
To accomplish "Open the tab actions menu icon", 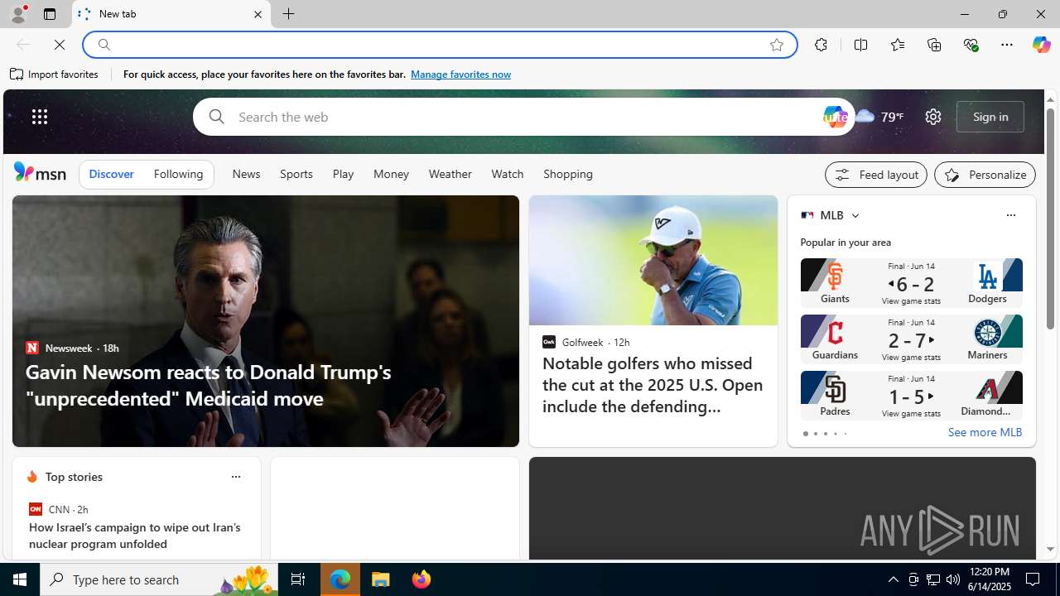I will [50, 14].
